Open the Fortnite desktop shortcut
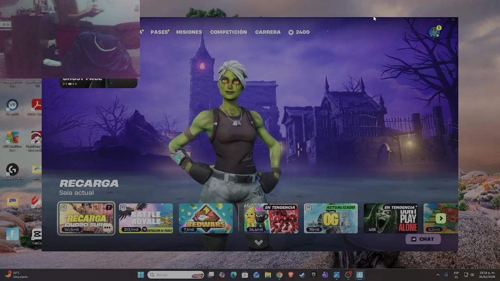 (x=12, y=237)
